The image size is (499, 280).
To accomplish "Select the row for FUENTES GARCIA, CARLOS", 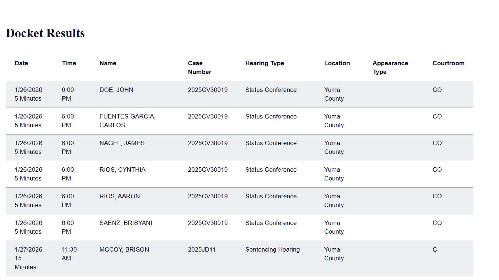I will click(x=127, y=121).
